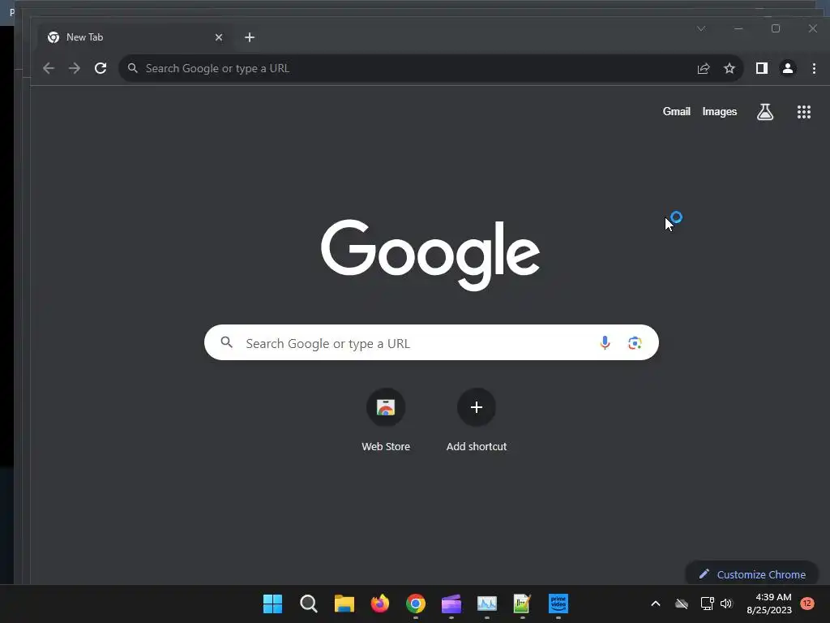The height and width of the screenshot is (623, 830).
Task: Open the purple clapperboard app in taskbar
Action: point(451,604)
